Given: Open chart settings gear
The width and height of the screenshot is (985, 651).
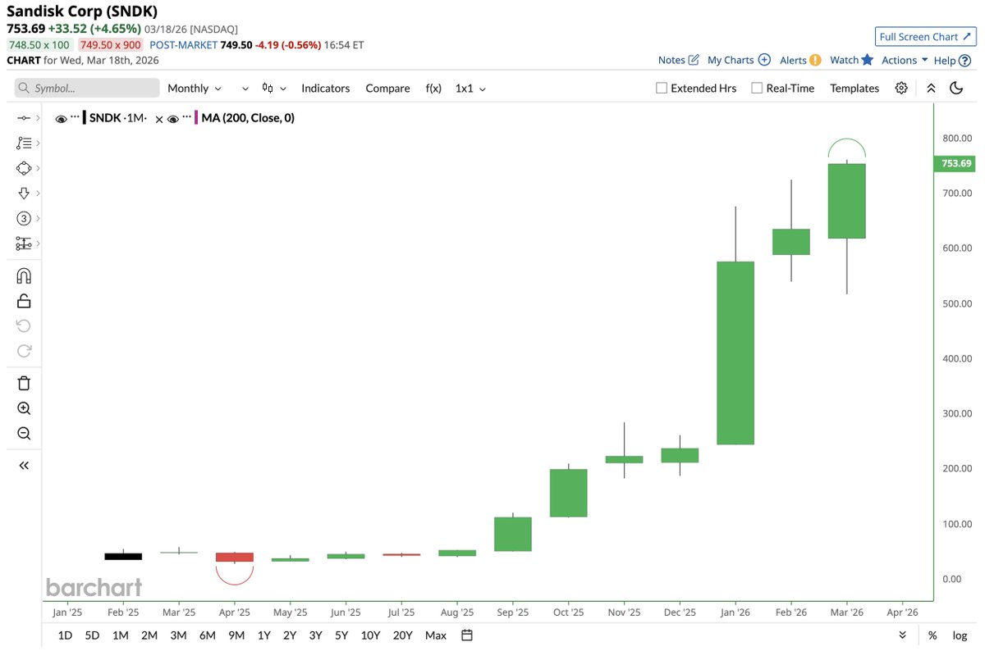Looking at the screenshot, I should coord(901,88).
